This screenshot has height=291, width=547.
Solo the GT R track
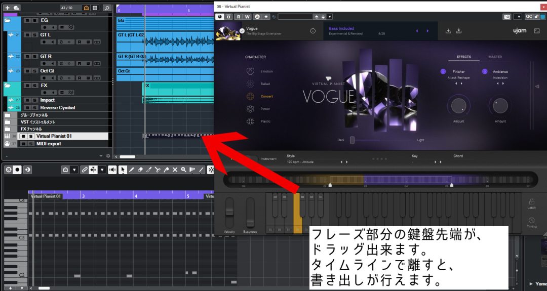[34, 56]
